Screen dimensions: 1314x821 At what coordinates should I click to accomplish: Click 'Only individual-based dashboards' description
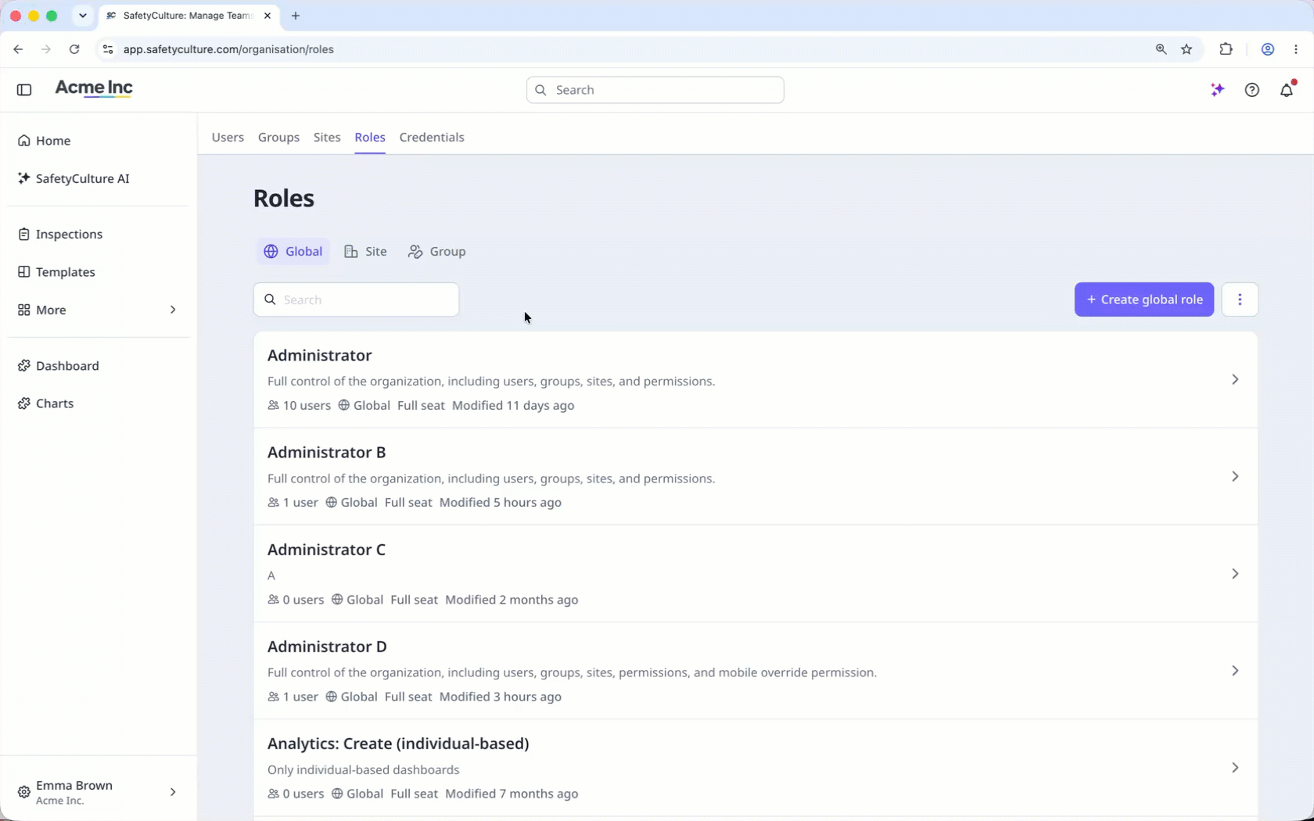click(364, 770)
